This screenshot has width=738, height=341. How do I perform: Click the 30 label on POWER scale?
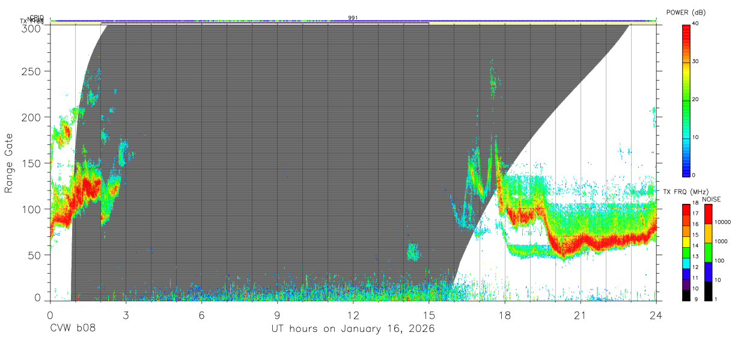click(697, 62)
